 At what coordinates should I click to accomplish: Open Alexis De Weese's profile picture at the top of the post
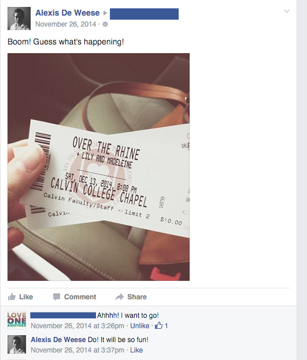pyautogui.click(x=19, y=18)
